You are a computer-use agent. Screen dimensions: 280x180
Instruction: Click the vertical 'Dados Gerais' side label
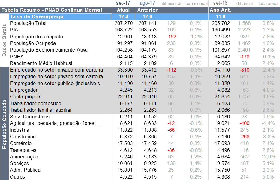pos(4,40)
